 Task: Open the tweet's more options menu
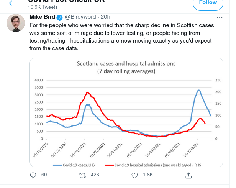coord(220,18)
